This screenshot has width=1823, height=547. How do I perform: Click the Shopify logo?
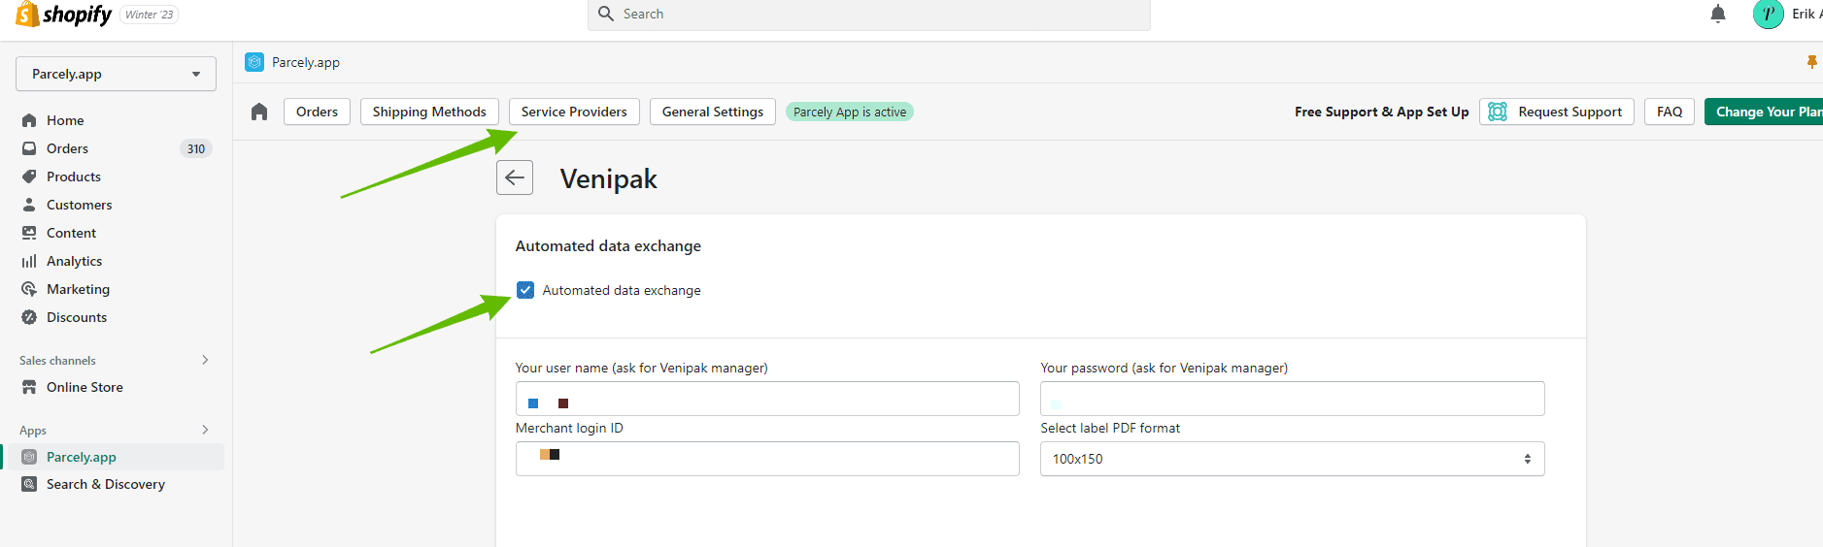(x=64, y=15)
